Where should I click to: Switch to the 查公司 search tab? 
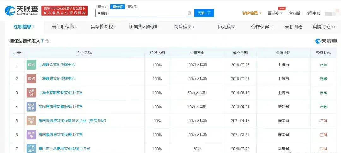click(x=102, y=7)
